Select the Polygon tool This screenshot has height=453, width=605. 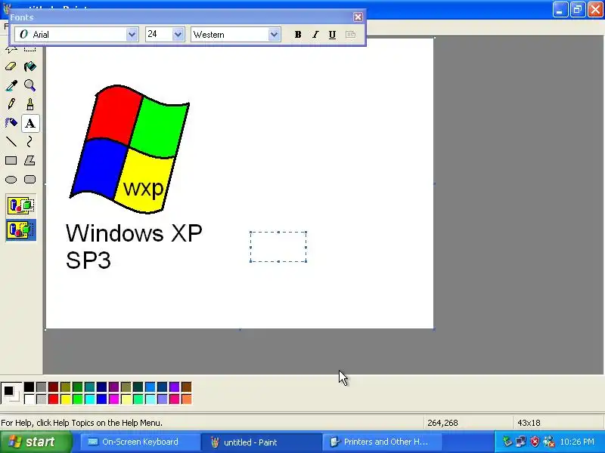[x=30, y=161]
